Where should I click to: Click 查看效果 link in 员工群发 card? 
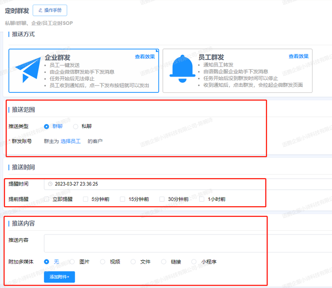pos(298,56)
